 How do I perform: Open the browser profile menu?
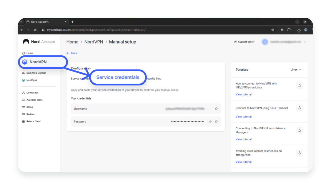tap(305, 30)
